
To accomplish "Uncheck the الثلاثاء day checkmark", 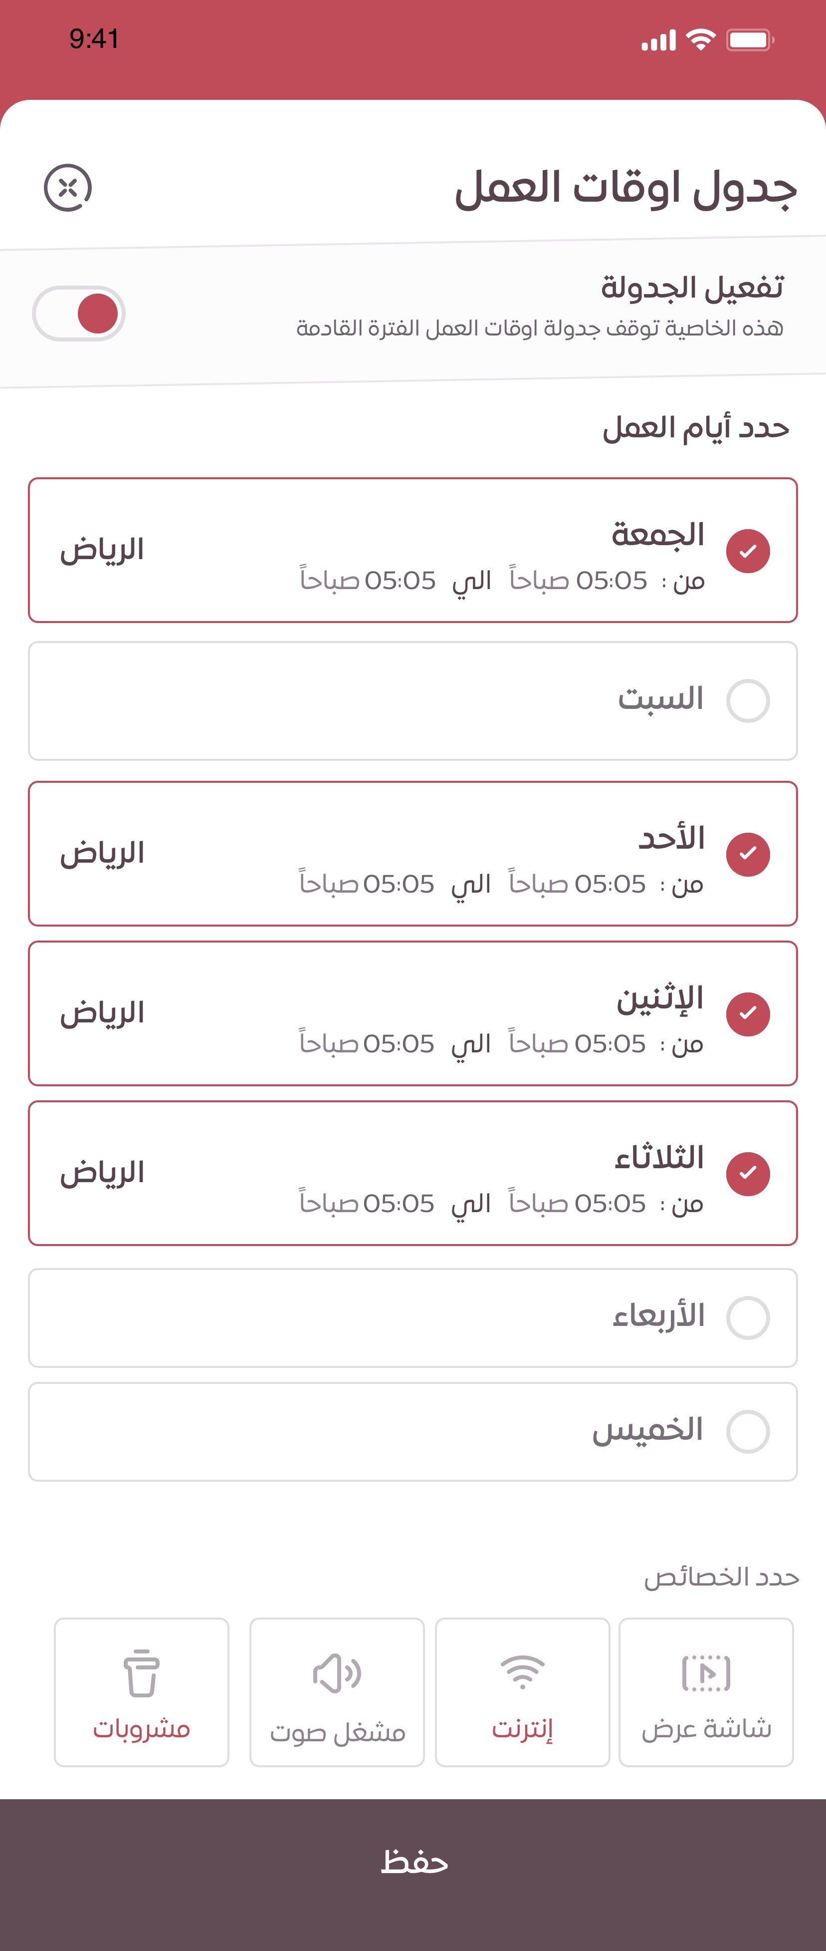I will point(748,1174).
